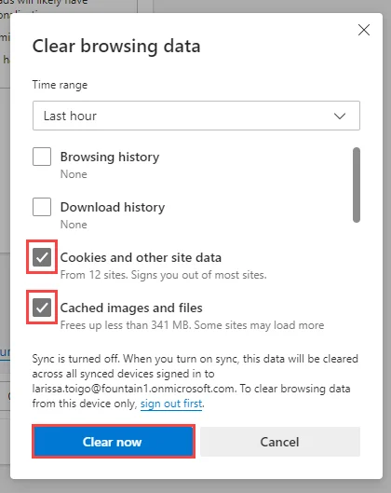
Task: Click the From 12 sites description
Action: 164,275
